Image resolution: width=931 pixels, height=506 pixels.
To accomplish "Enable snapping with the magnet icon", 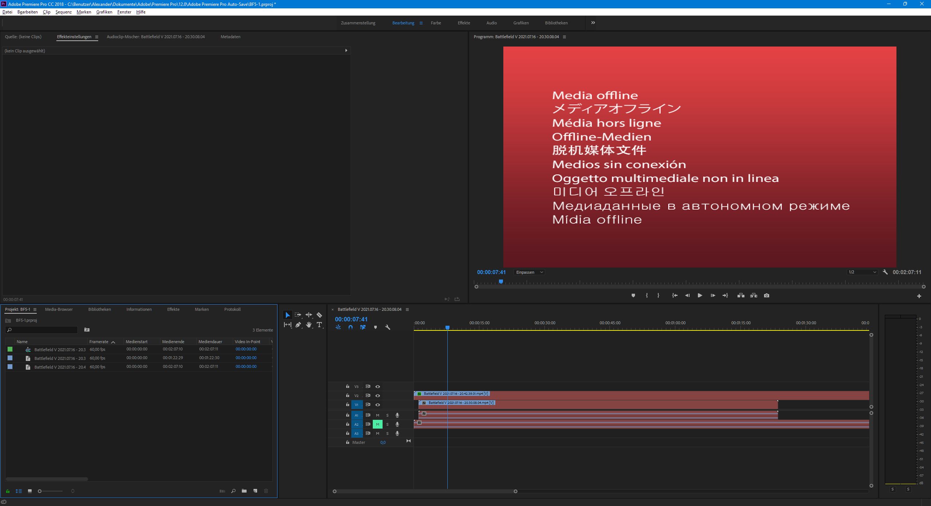I will [x=351, y=328].
